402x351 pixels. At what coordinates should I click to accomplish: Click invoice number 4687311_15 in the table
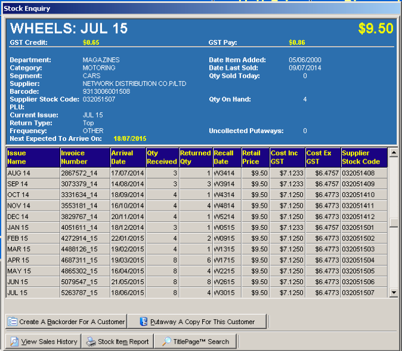[x=79, y=260]
